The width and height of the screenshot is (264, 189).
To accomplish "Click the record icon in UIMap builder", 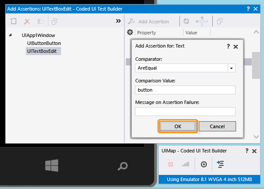I will pyautogui.click(x=171, y=164).
